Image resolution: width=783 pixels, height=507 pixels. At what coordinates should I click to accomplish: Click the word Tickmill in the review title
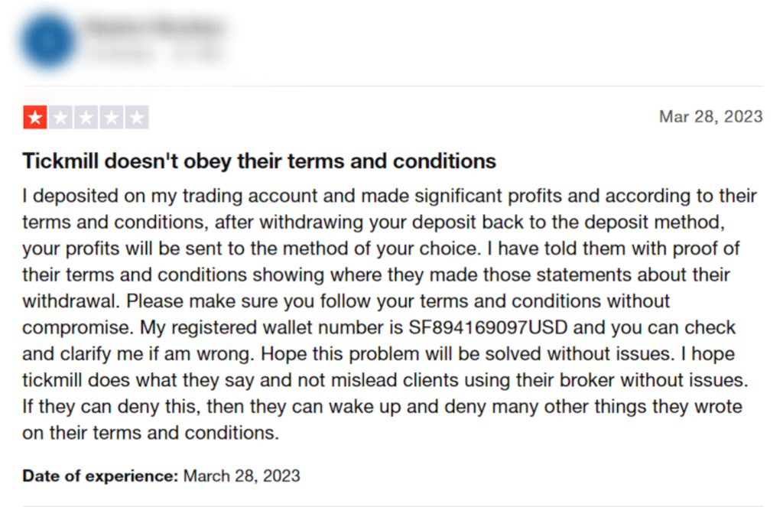(60, 161)
